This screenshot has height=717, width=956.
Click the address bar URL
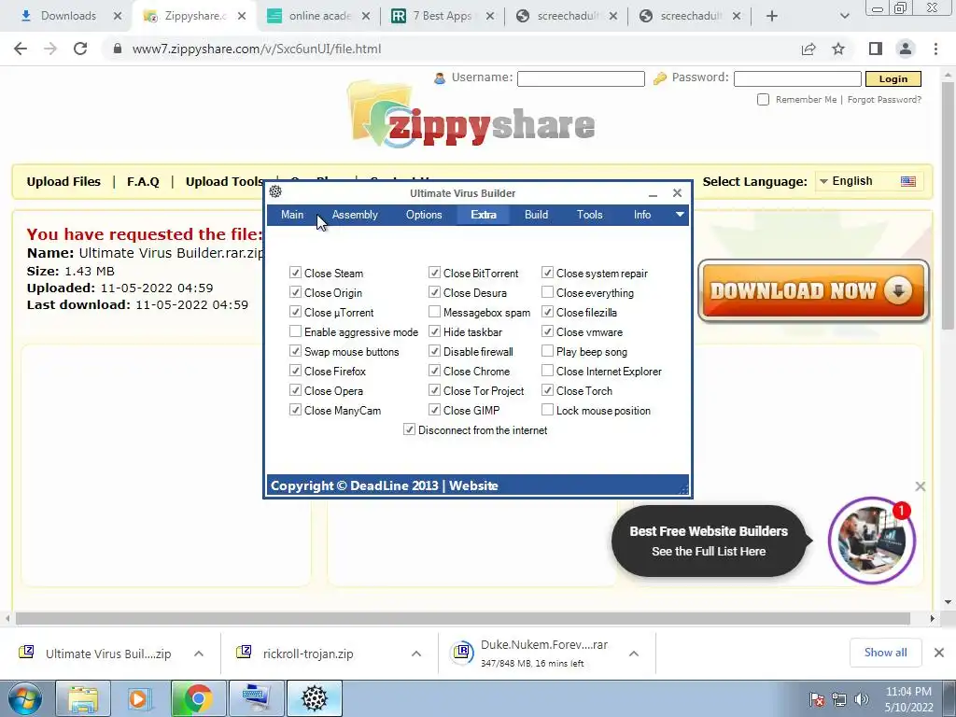tap(257, 49)
